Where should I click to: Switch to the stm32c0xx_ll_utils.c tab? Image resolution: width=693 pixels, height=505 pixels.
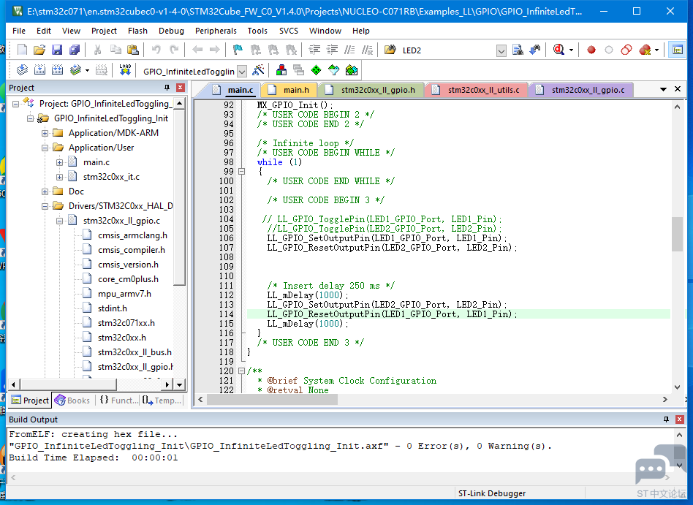coord(477,90)
